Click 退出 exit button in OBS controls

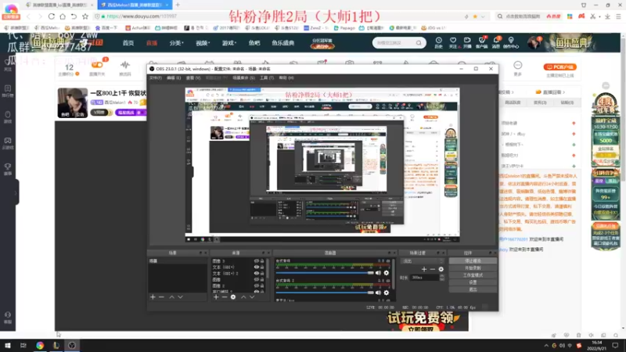(473, 289)
